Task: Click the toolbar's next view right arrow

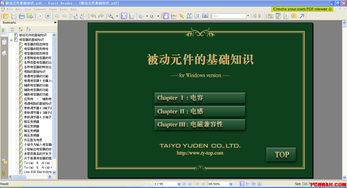Action: pos(65,16)
